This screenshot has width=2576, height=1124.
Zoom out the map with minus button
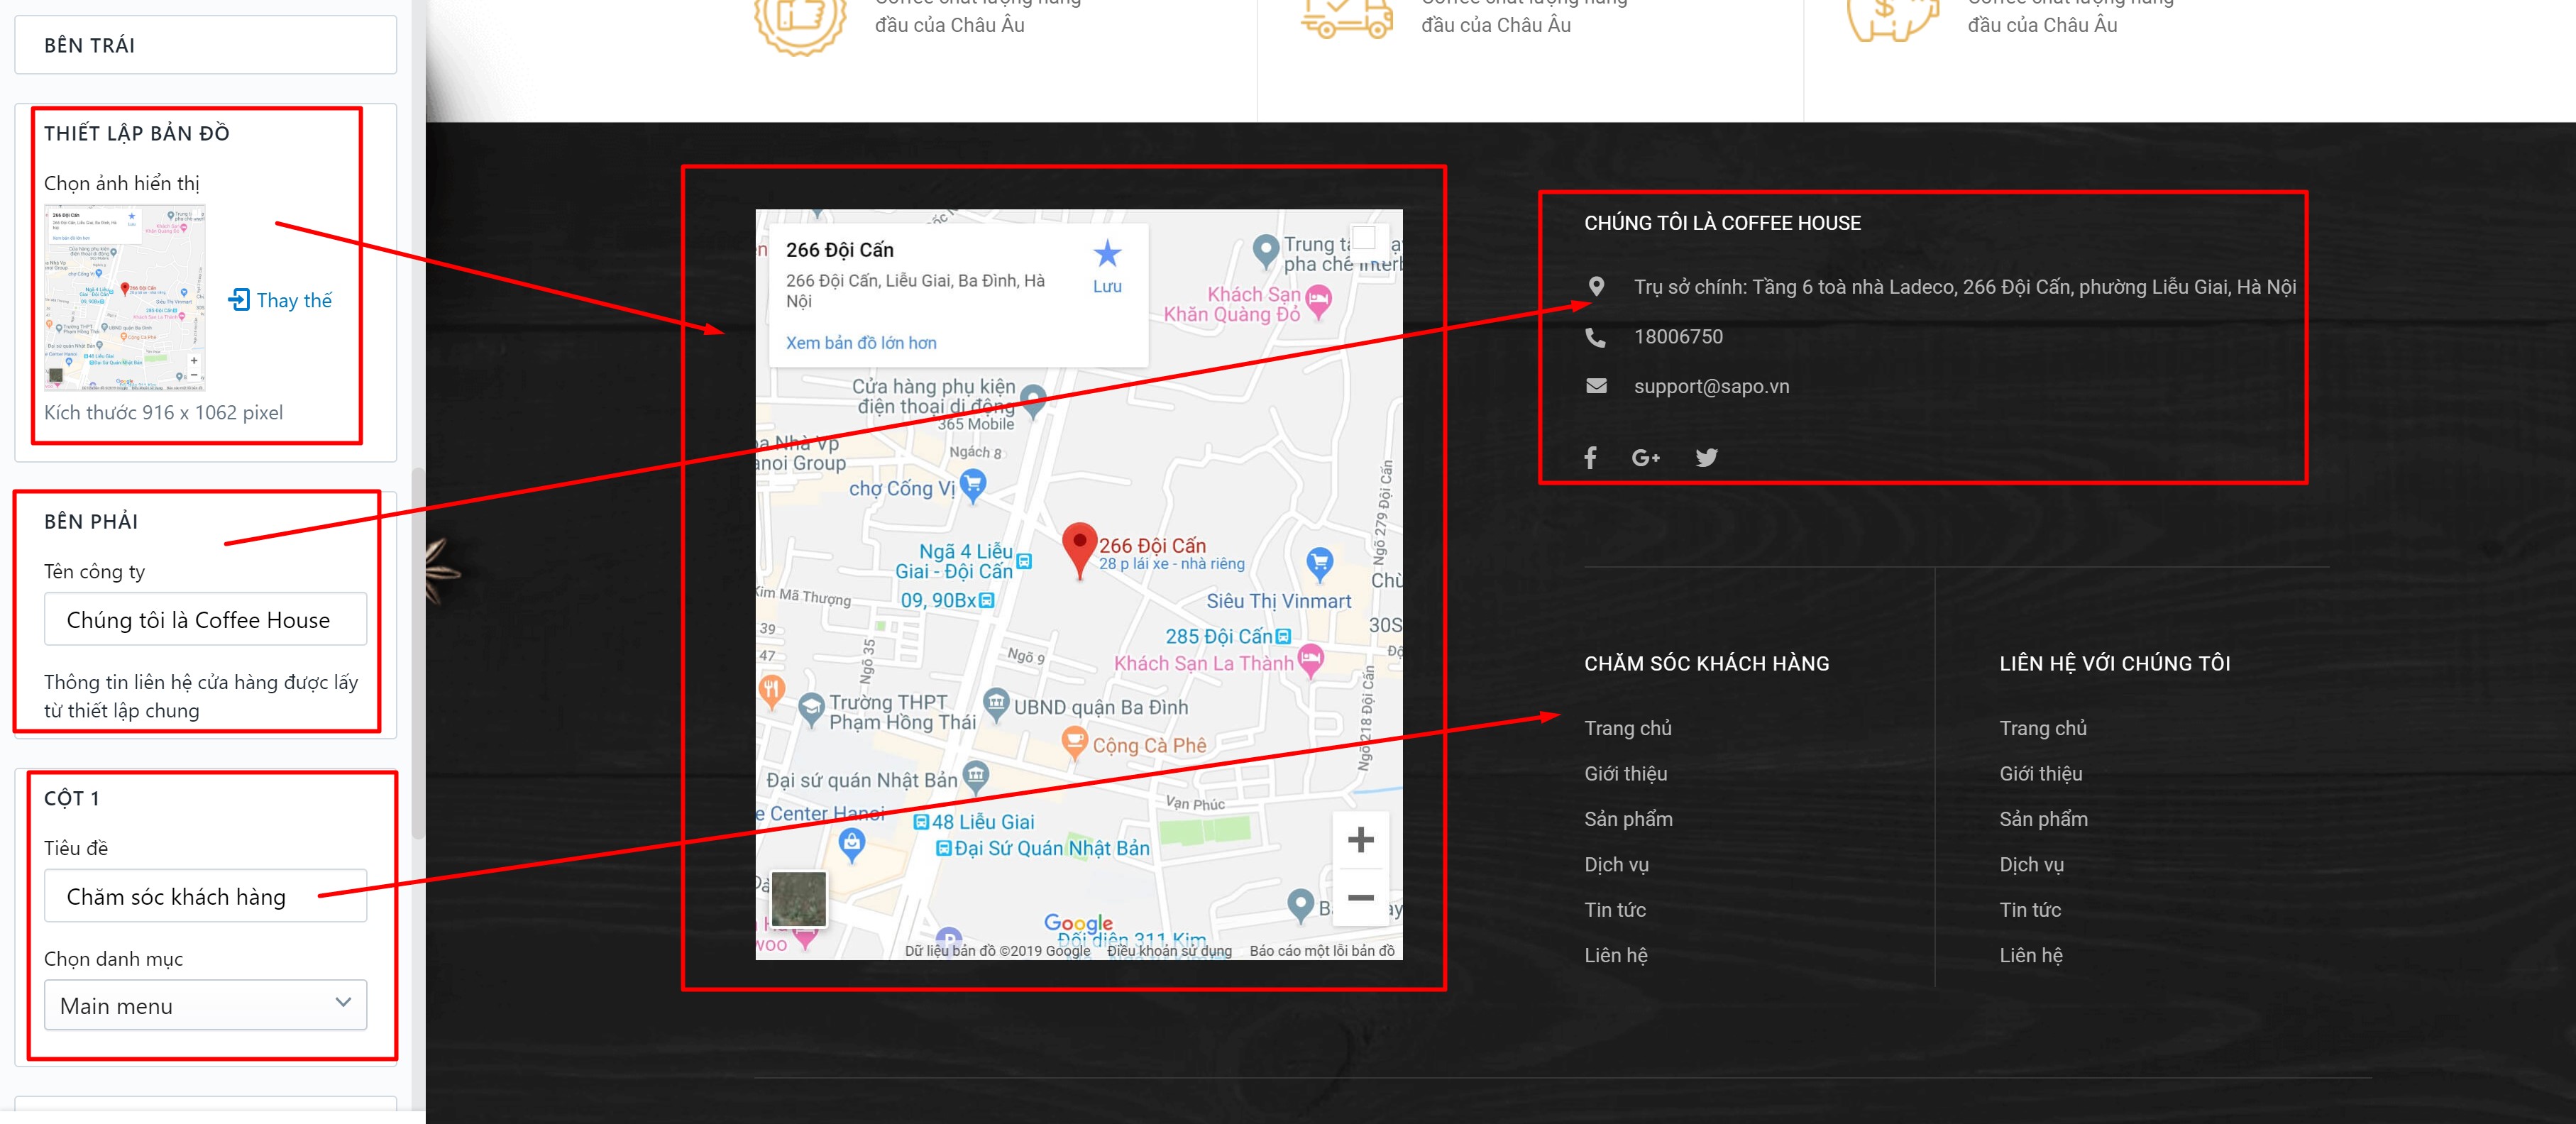[x=1360, y=898]
